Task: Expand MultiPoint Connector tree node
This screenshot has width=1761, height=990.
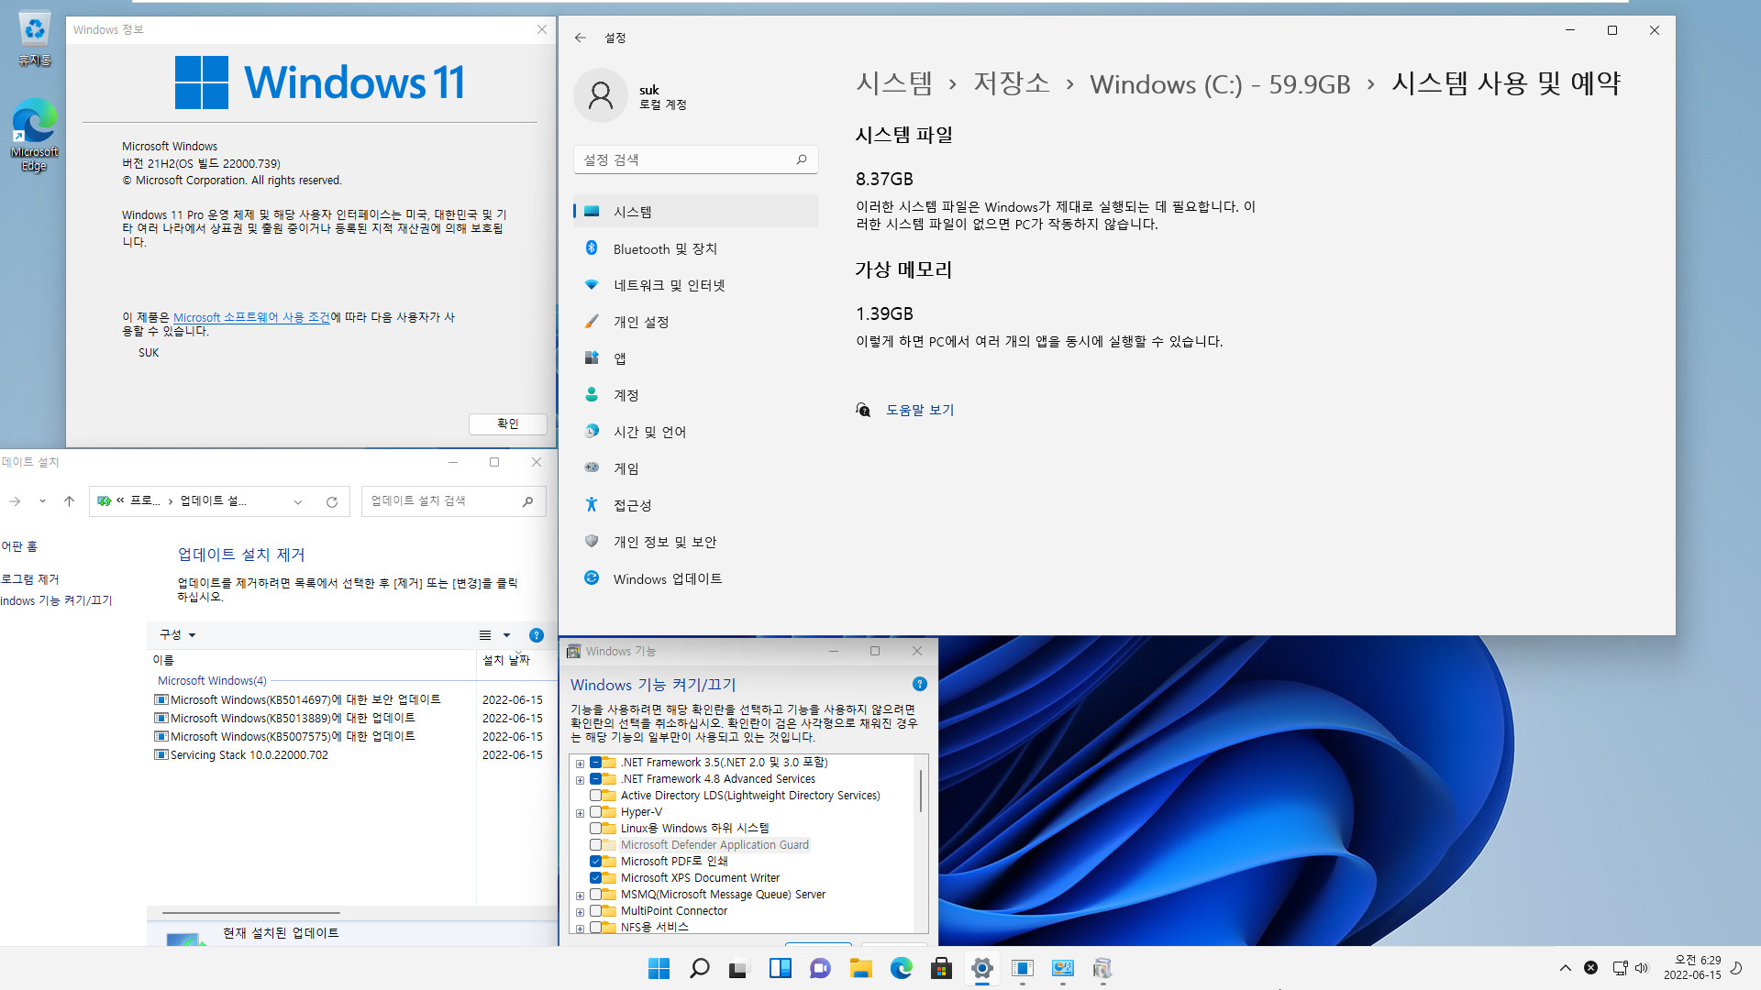Action: tap(580, 912)
